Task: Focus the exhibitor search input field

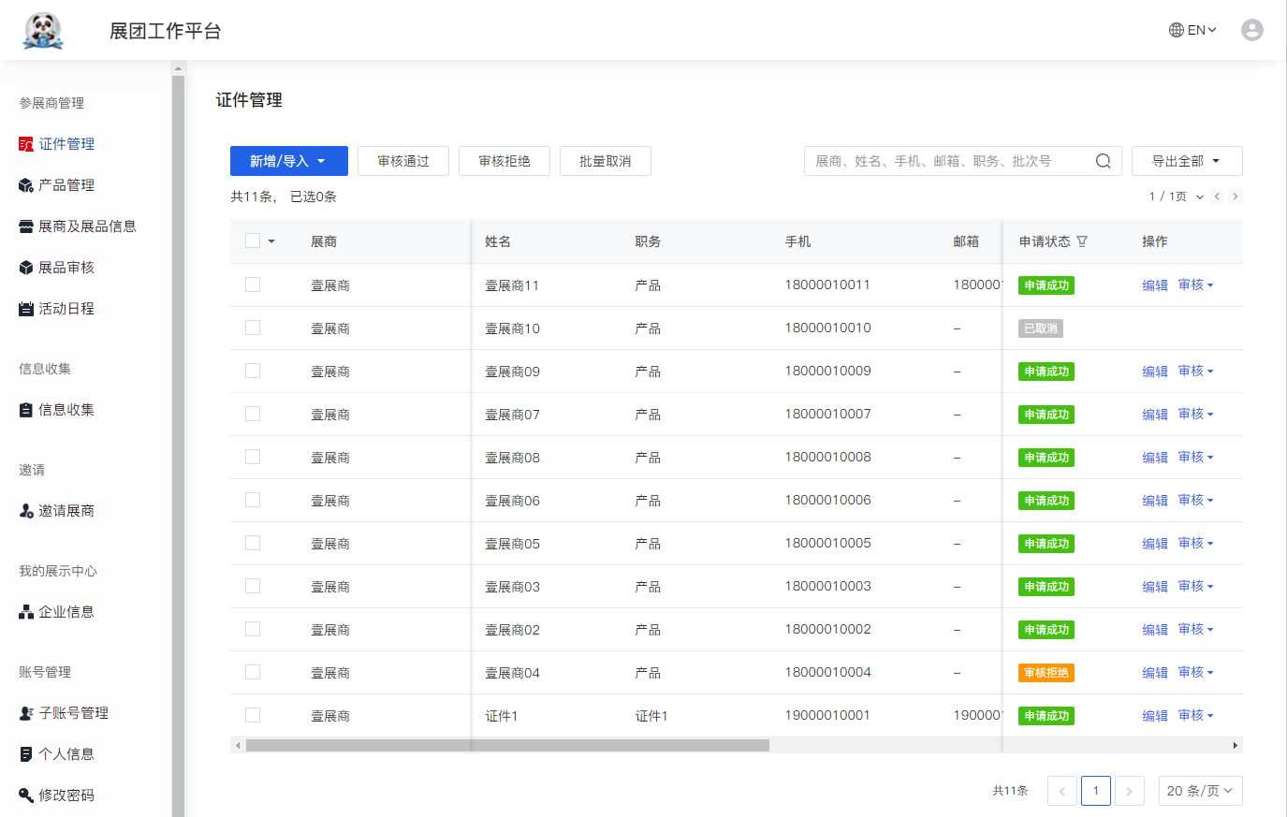Action: point(945,161)
